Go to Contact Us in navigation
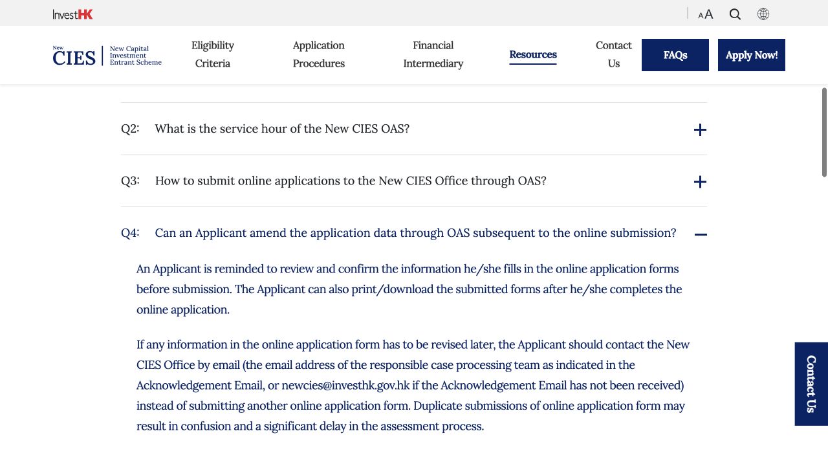Viewport: 828px width, 466px height. [x=614, y=54]
